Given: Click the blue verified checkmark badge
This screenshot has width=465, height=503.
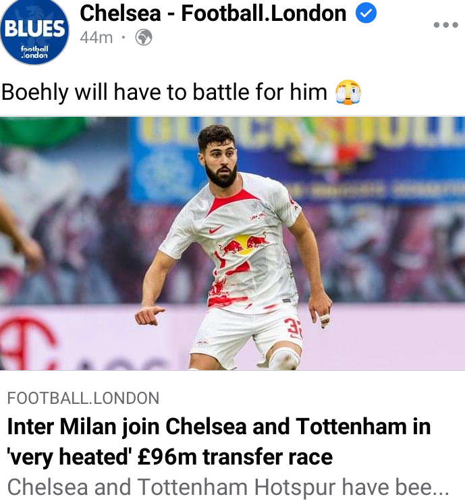Looking at the screenshot, I should 366,13.
